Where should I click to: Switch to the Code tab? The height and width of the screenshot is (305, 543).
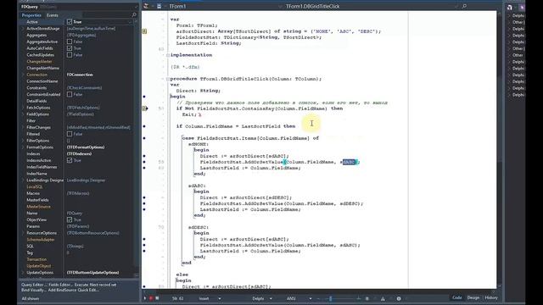456,297
